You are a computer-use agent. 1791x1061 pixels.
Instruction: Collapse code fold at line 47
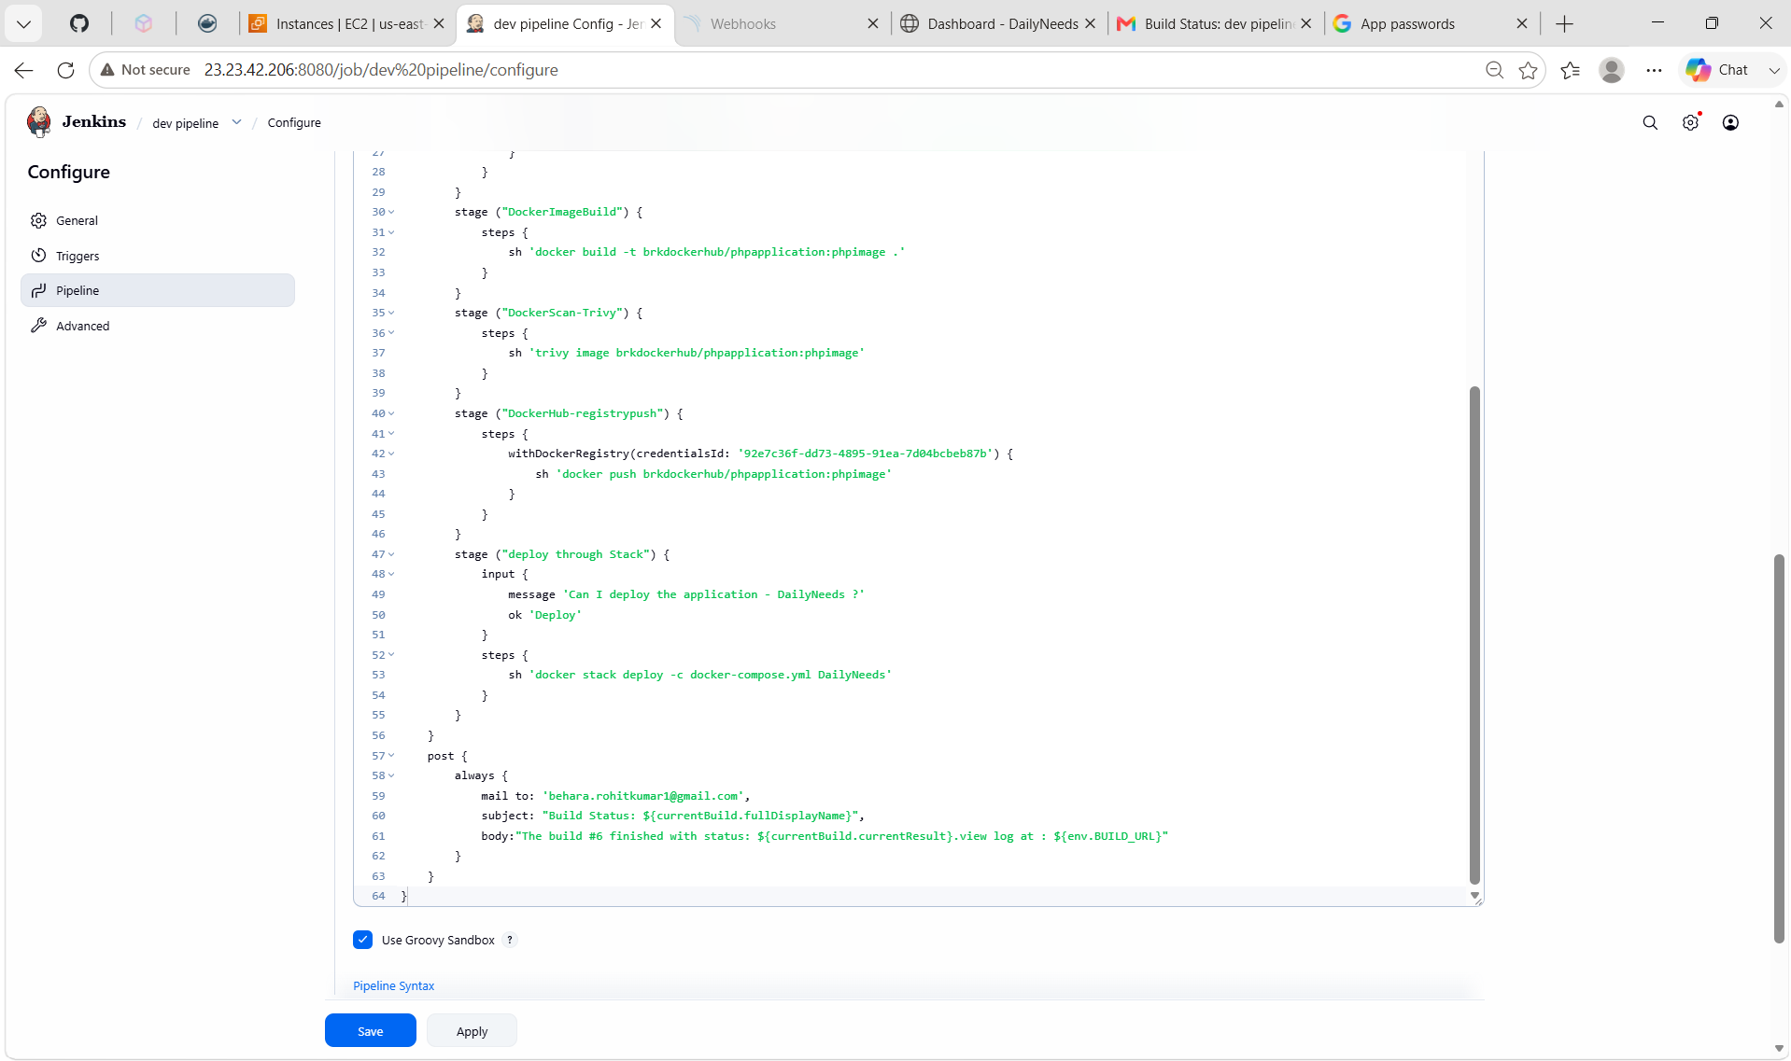(x=391, y=554)
